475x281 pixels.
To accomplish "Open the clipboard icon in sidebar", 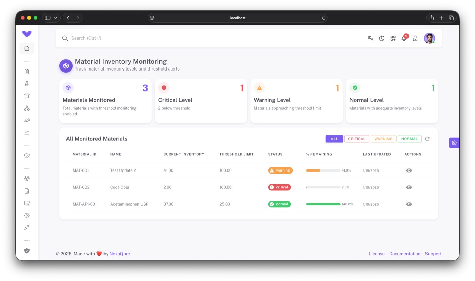I will coord(27,72).
